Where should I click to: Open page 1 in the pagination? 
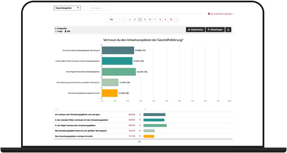coord(125,19)
